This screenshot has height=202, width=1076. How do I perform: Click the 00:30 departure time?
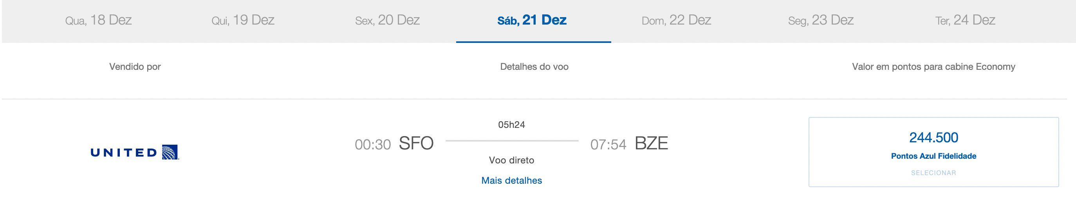(x=373, y=145)
